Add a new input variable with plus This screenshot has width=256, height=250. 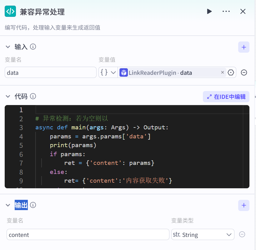coord(244,47)
